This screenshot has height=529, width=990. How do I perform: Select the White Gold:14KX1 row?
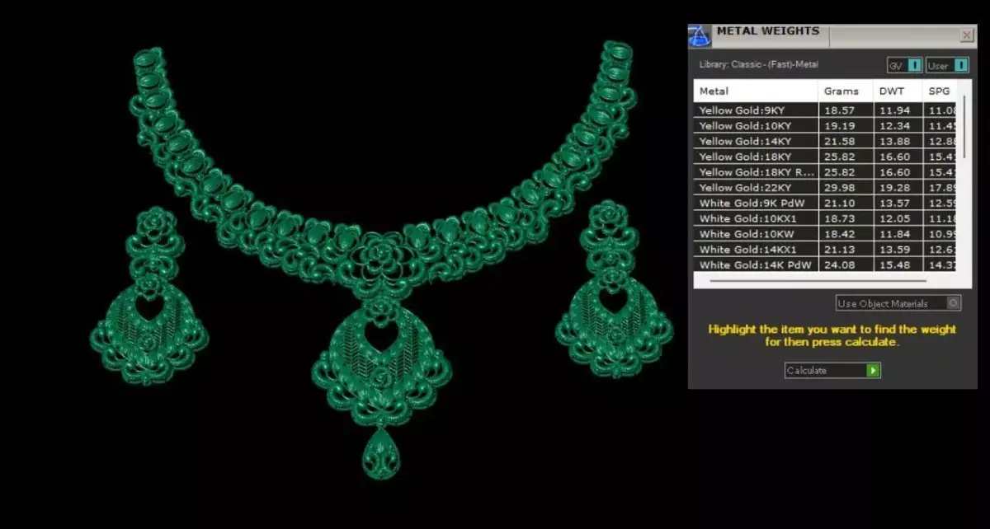coord(825,250)
